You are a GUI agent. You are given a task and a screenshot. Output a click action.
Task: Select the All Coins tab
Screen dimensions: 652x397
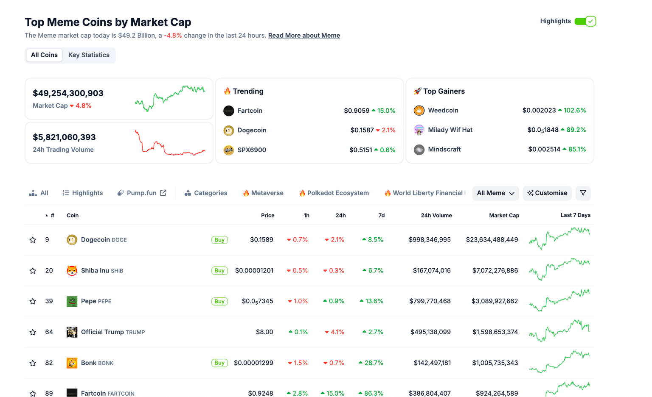click(x=44, y=55)
